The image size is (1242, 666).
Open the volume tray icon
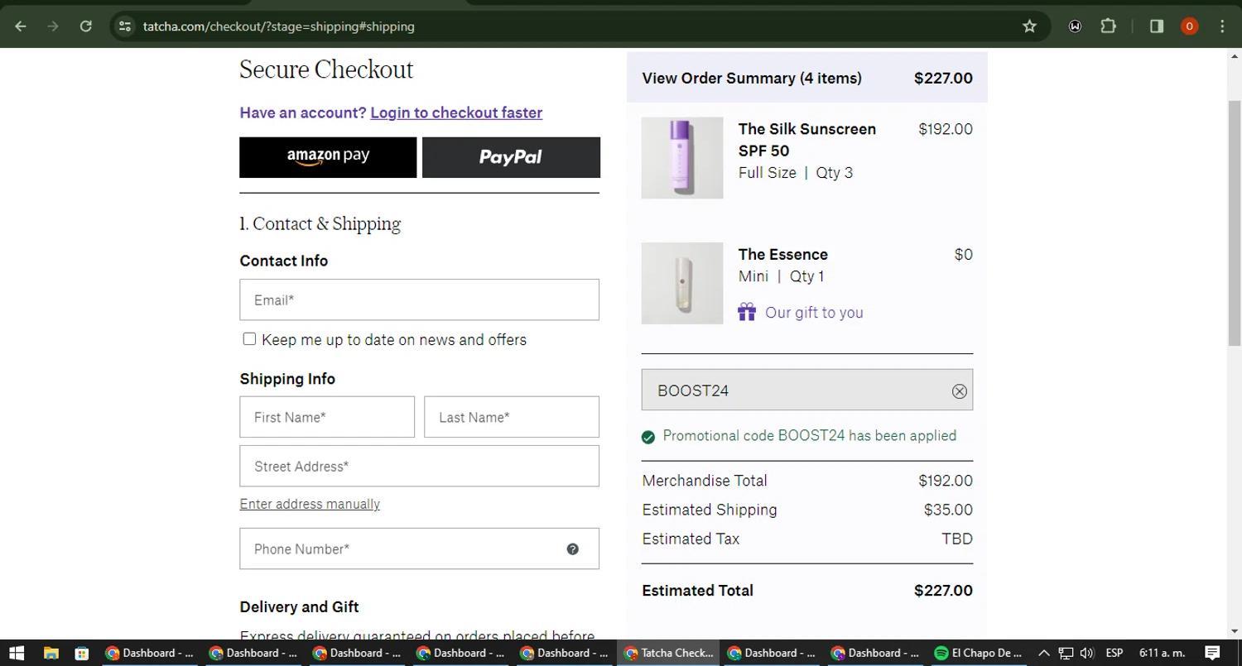[1087, 653]
